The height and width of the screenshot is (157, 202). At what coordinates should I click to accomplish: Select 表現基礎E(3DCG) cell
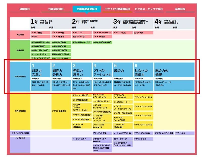coord(61,50)
